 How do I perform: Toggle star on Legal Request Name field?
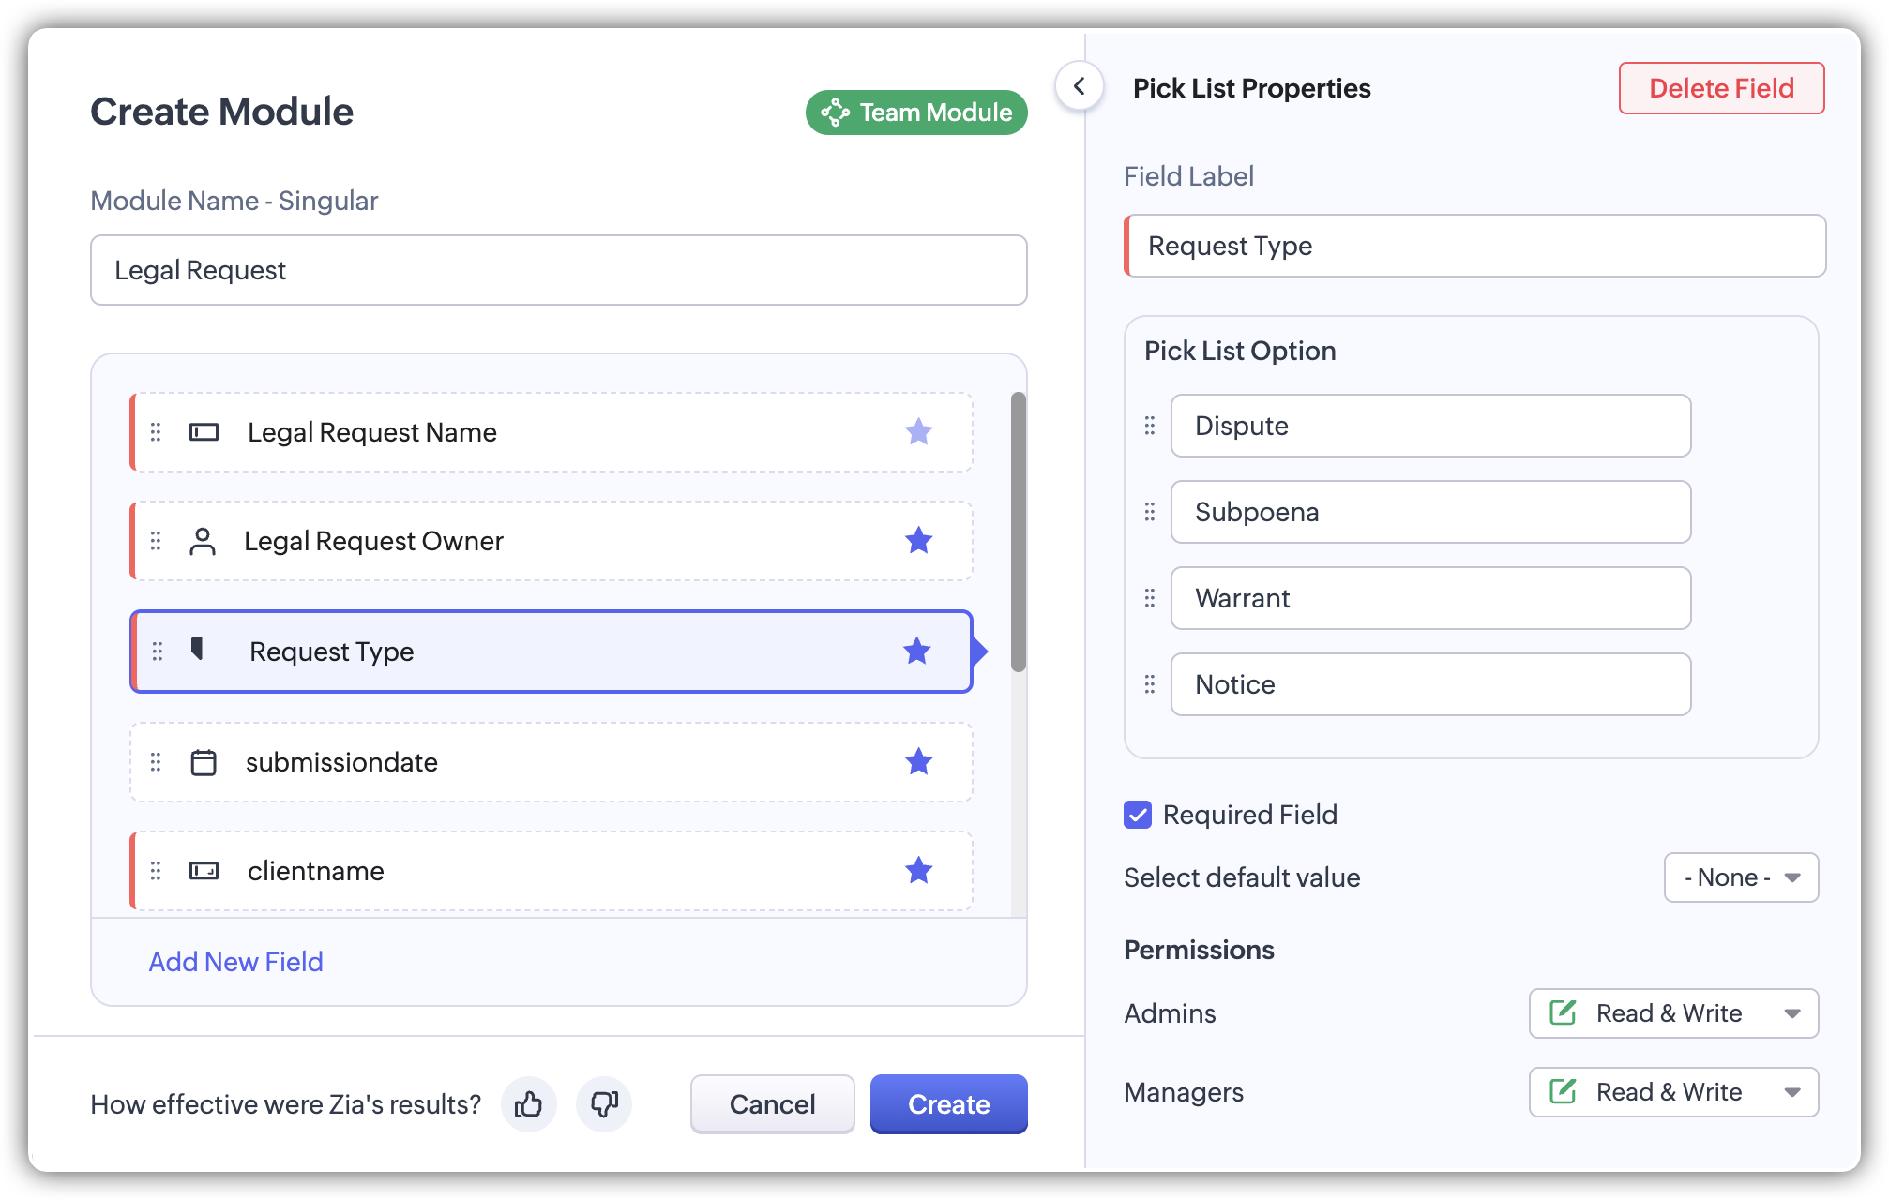[918, 432]
